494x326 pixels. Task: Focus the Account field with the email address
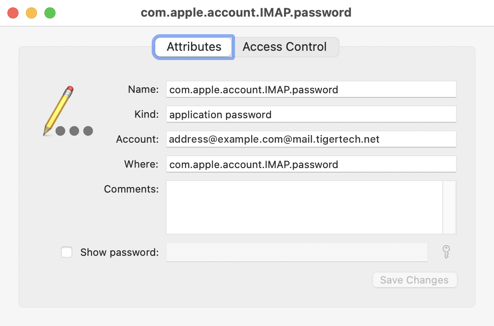click(311, 139)
